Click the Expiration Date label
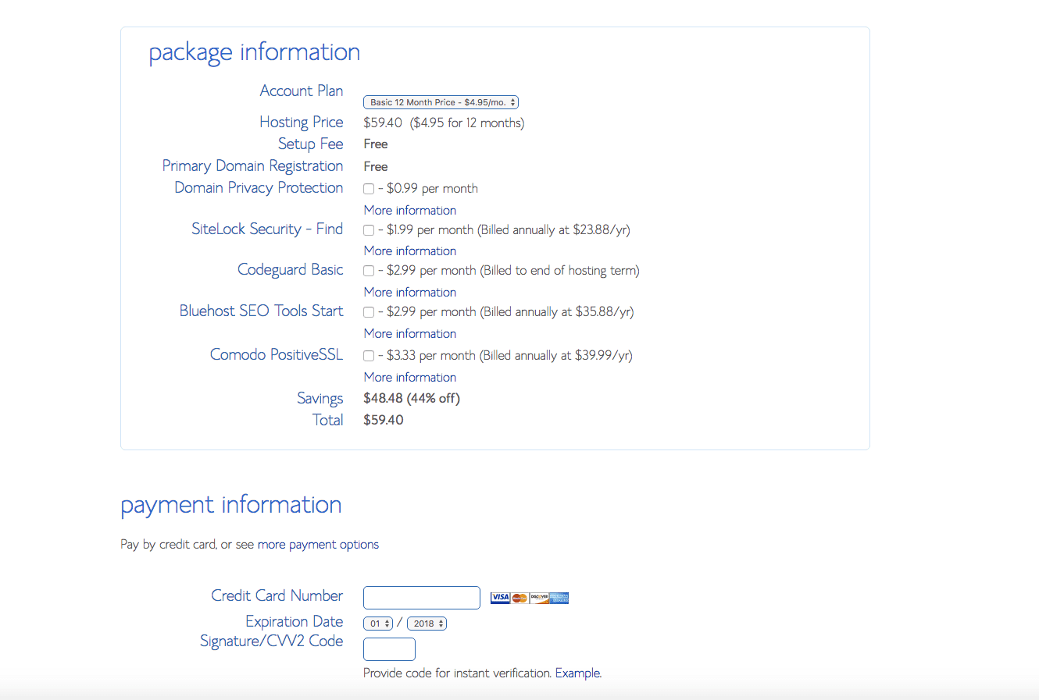 [x=295, y=621]
